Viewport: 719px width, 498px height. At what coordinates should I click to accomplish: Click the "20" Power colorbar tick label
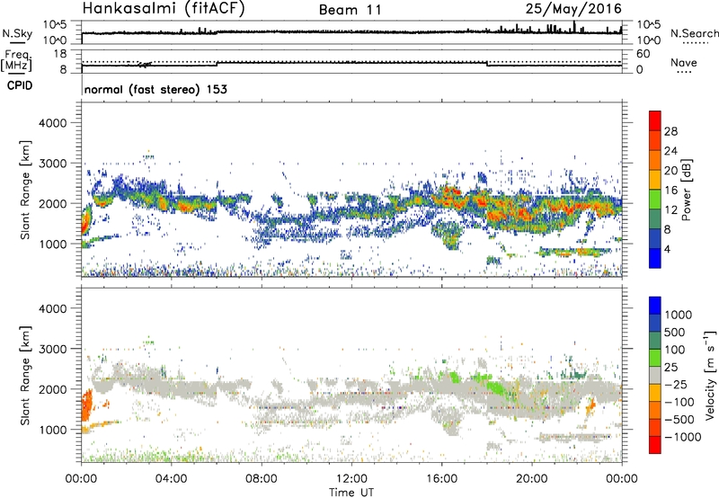(670, 171)
